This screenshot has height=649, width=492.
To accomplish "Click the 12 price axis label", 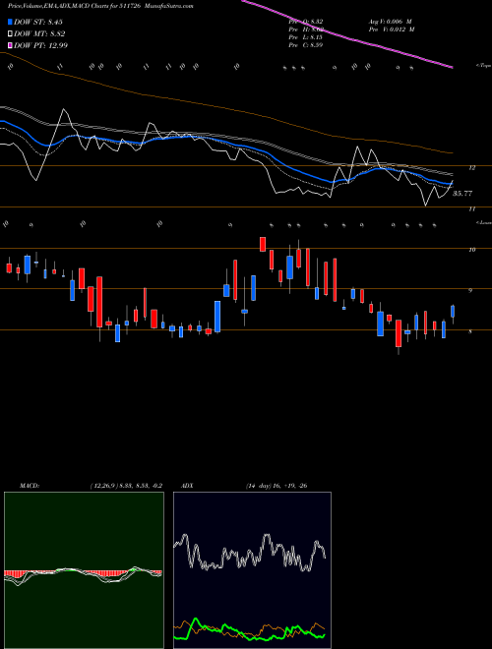I will (x=471, y=167).
